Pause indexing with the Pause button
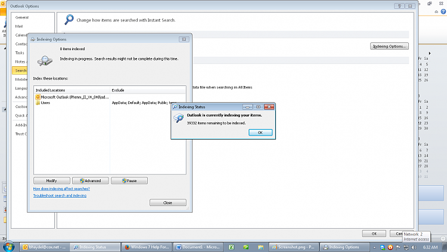Screen dimensions: 447x252 [129, 181]
